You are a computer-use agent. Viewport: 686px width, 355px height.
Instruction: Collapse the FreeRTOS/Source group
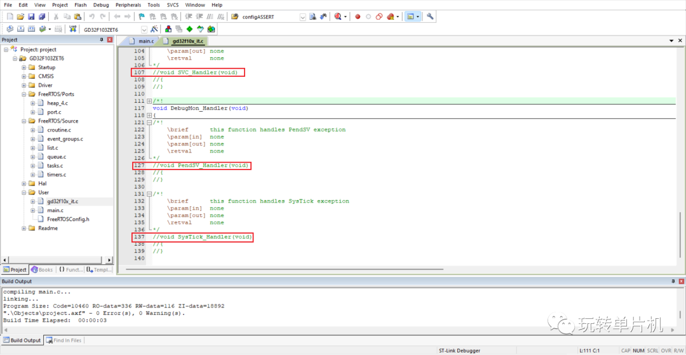click(24, 121)
